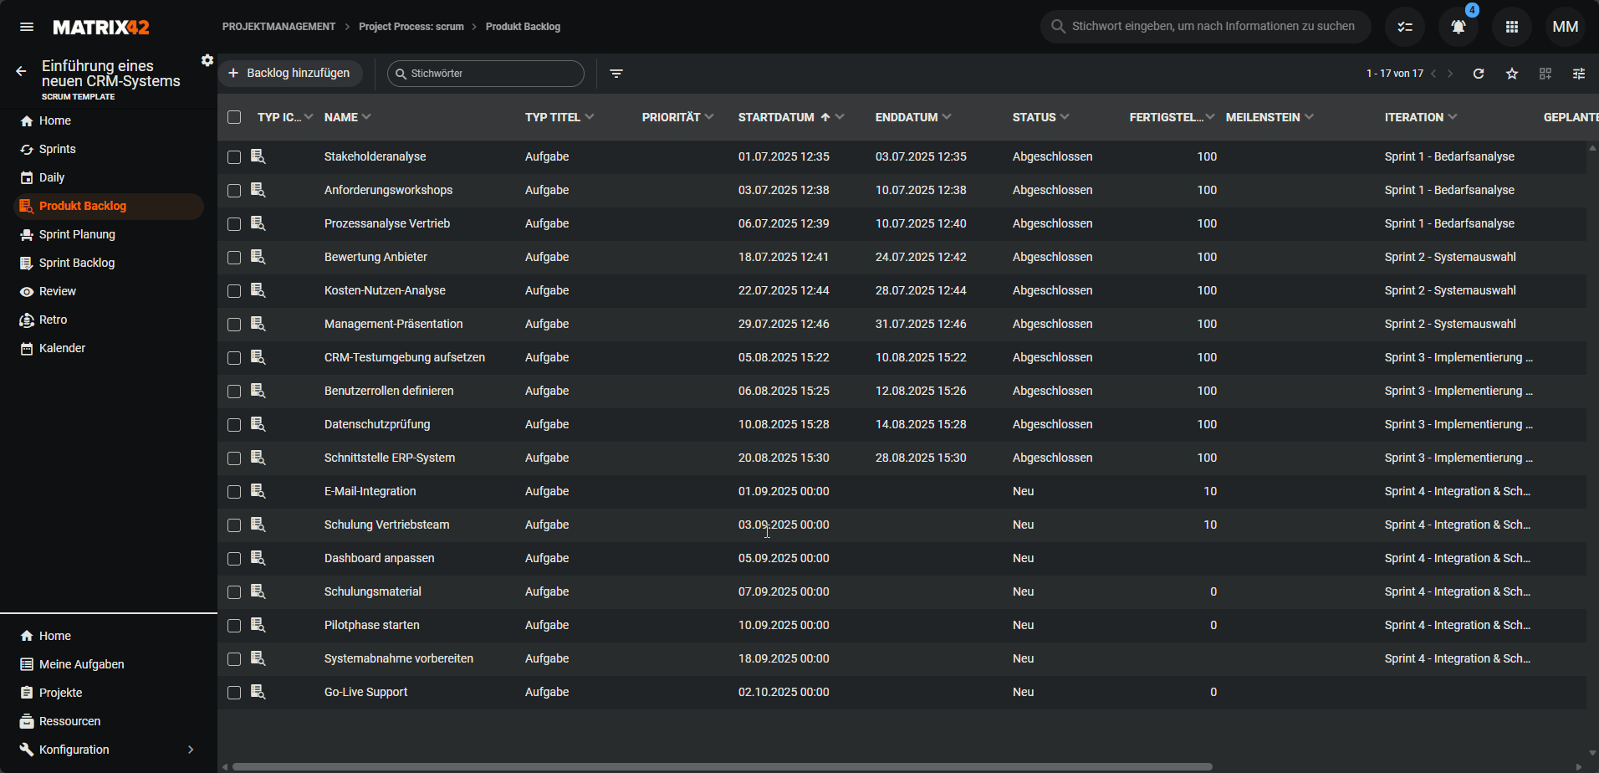Click the Backlog hinzufügen button
1599x773 pixels.
290,74
